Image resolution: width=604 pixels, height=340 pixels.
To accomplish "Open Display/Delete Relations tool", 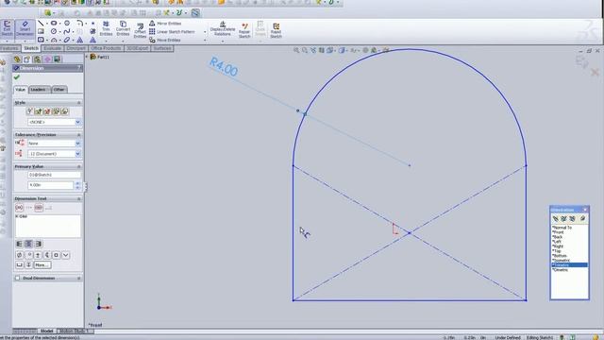I will [223, 29].
